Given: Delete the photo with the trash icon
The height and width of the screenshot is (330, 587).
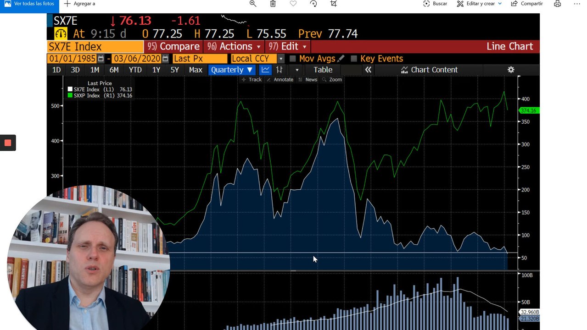Looking at the screenshot, I should coord(273,4).
